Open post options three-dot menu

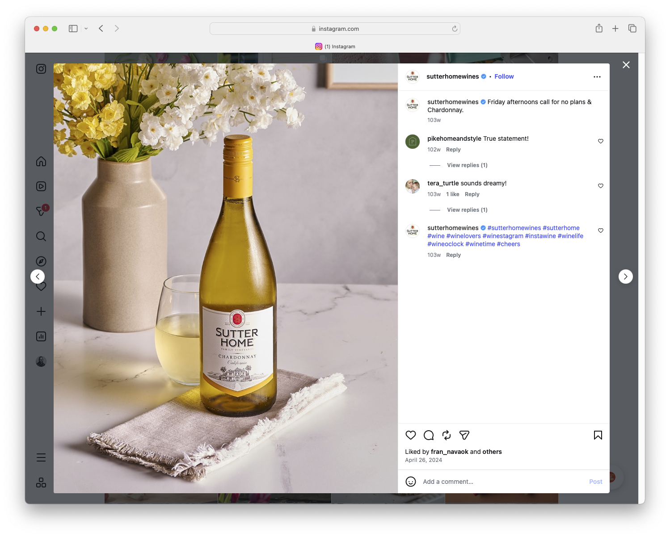[x=597, y=77]
